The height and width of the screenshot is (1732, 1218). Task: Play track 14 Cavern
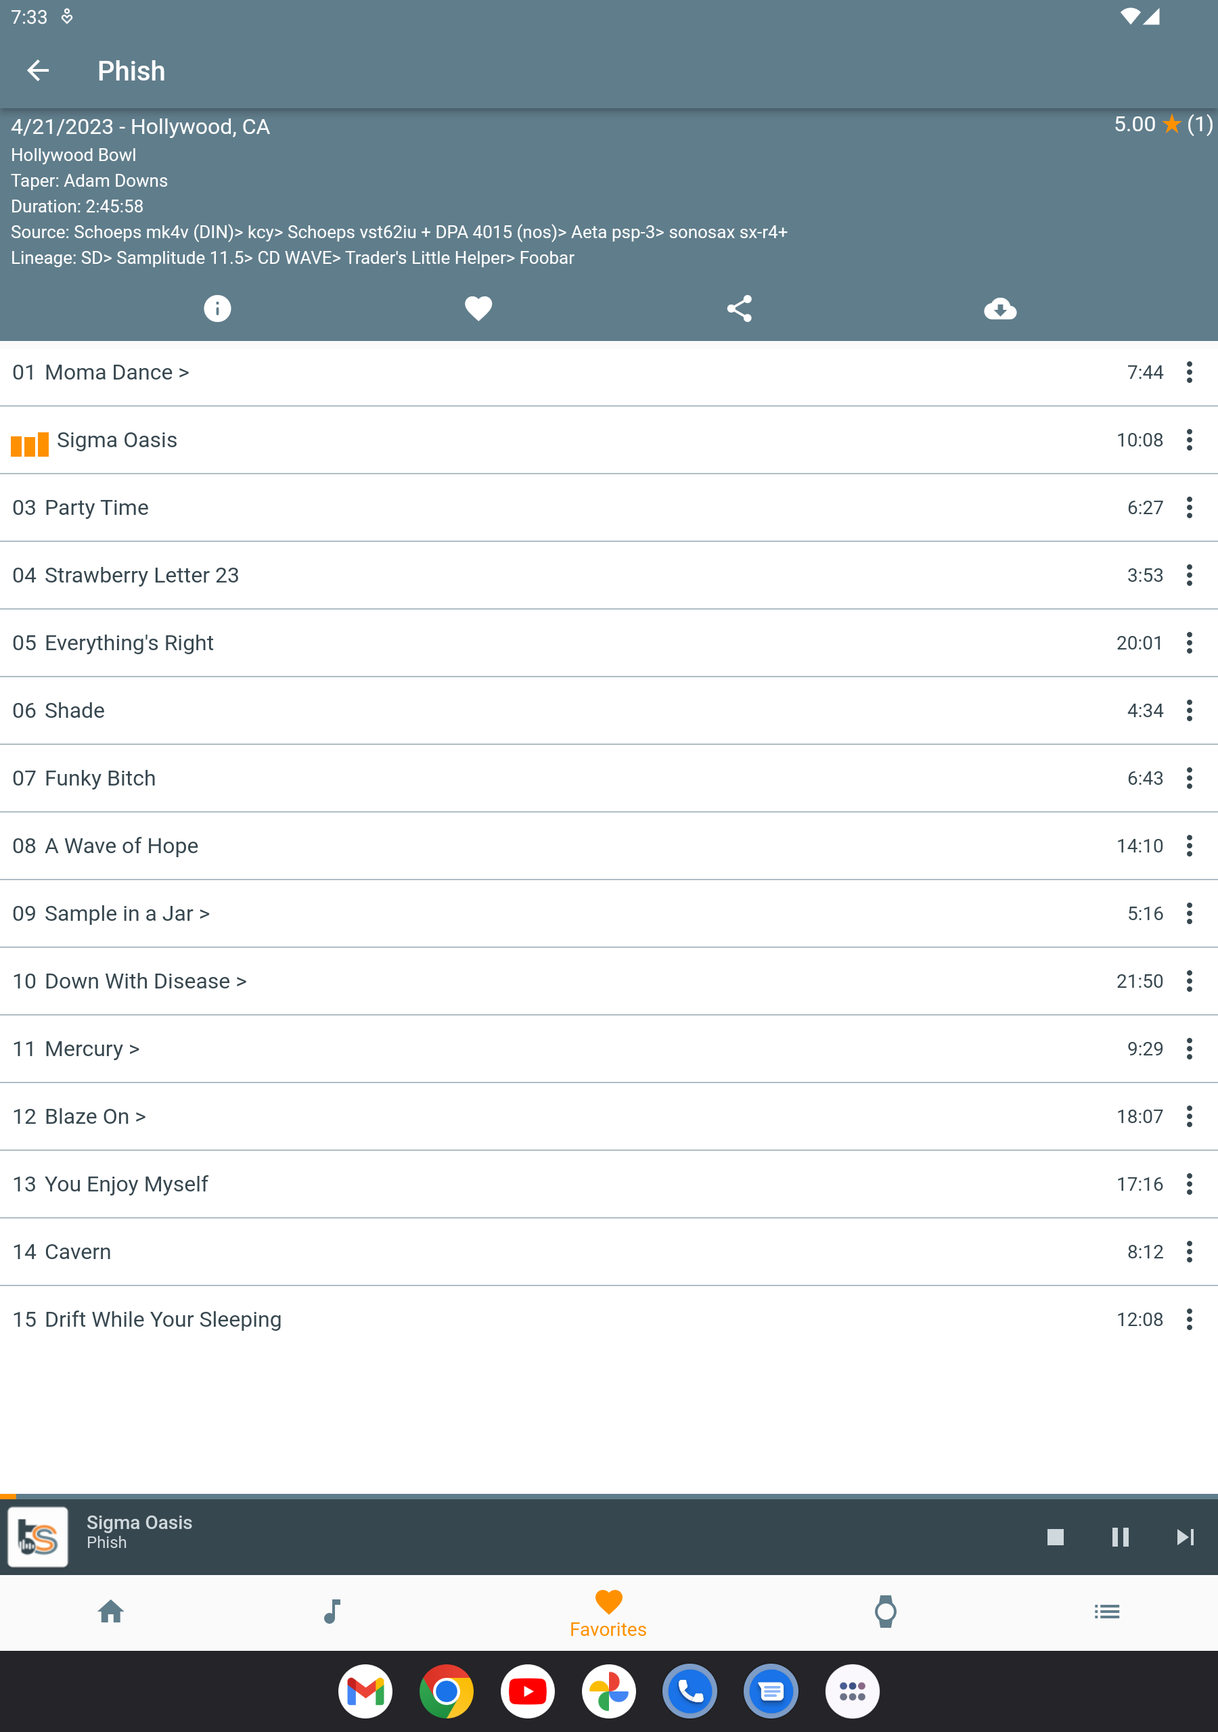tap(609, 1252)
